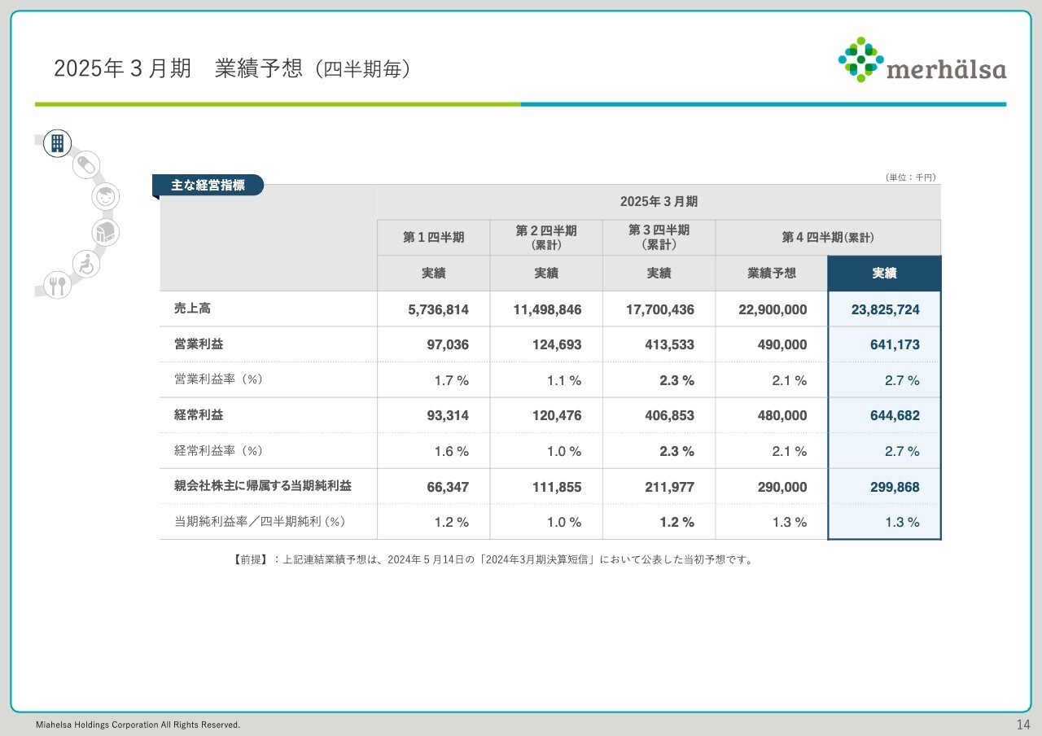
Task: Select the pill capsule icon
Action: [x=85, y=166]
